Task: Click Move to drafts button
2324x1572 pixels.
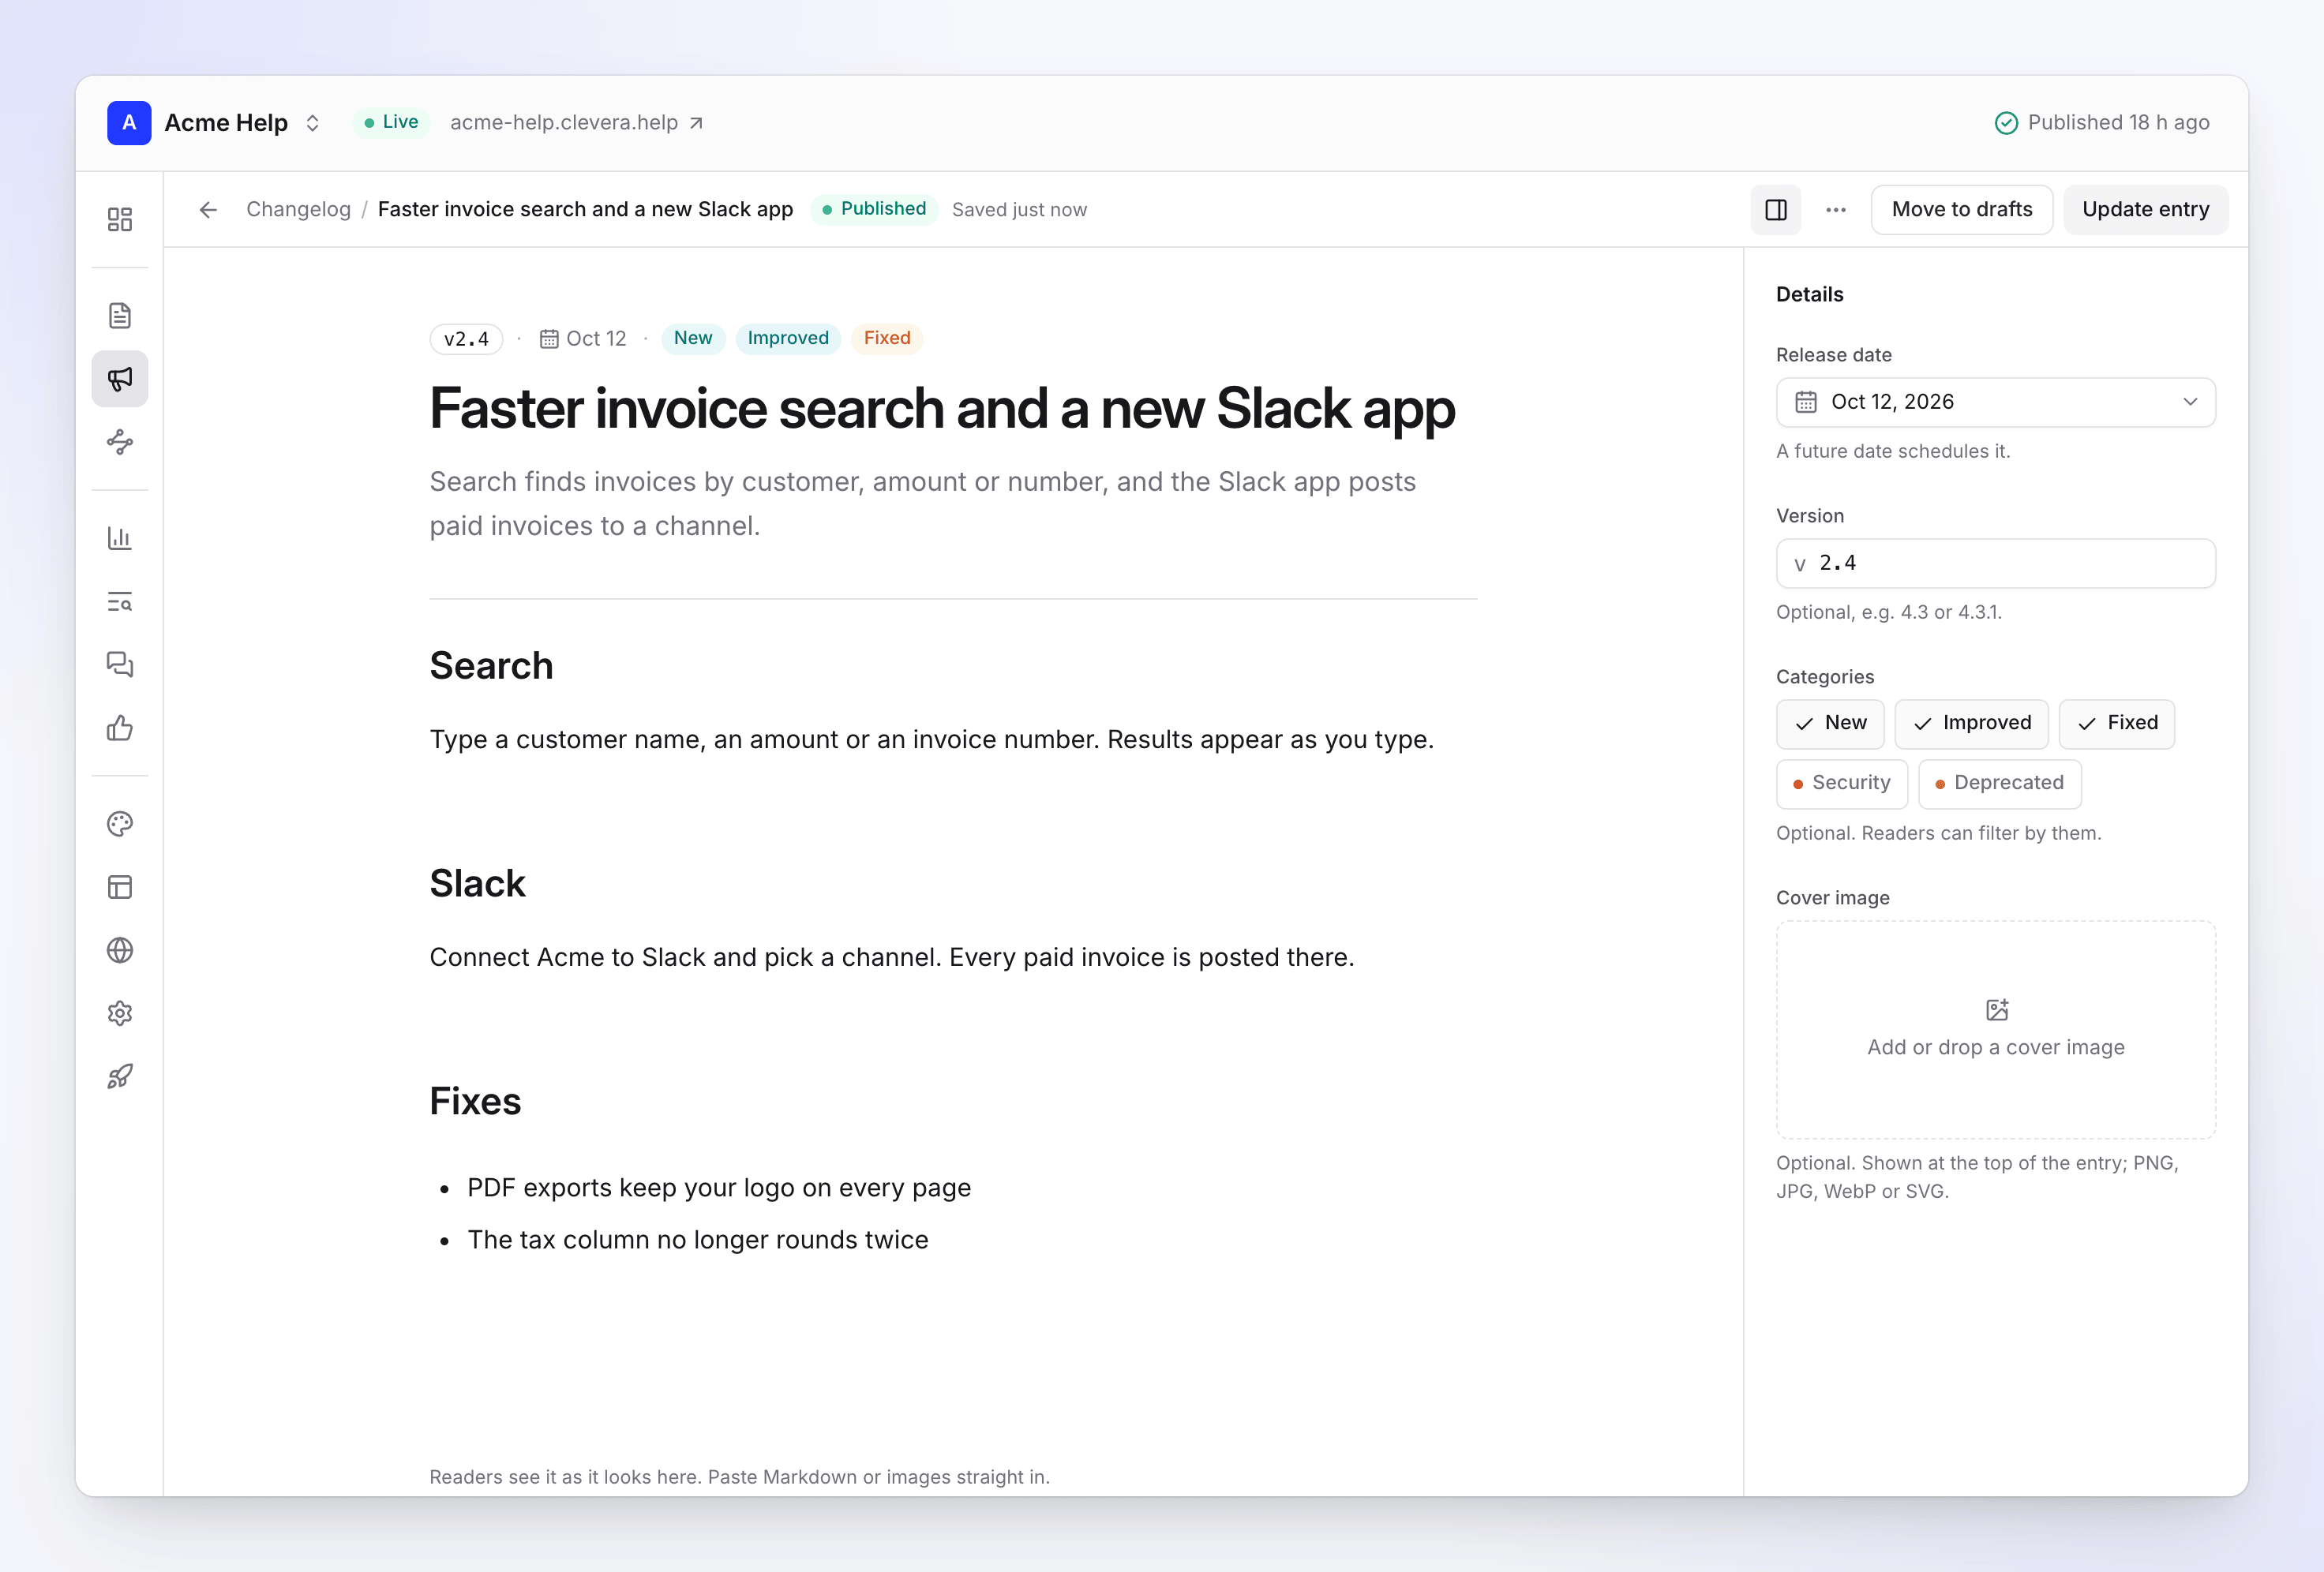Action: click(1961, 210)
